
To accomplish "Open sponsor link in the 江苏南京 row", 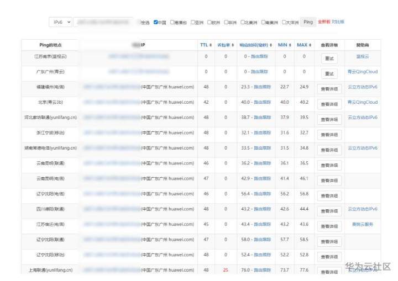I will (x=363, y=56).
